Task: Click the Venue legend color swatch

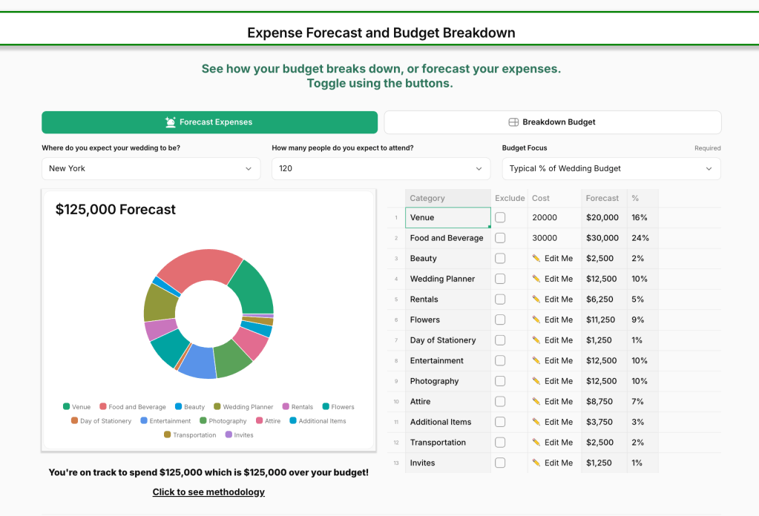Action: [x=67, y=407]
